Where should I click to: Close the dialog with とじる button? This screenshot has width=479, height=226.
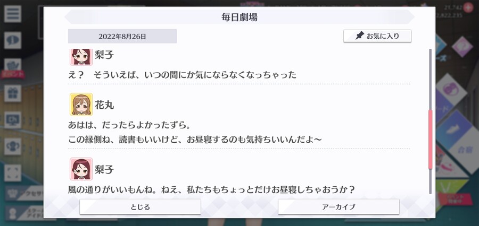140,207
